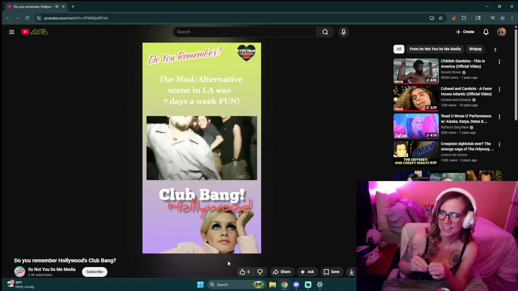Open Read U Wrote U performance thumbnail

[x=416, y=126]
